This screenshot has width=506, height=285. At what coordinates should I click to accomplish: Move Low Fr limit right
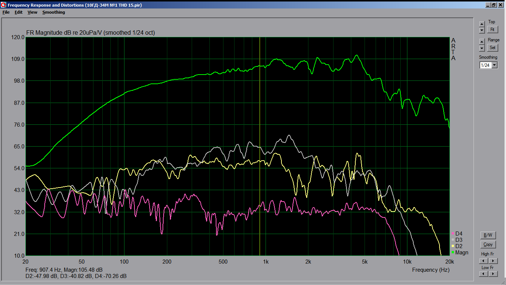point(493,274)
